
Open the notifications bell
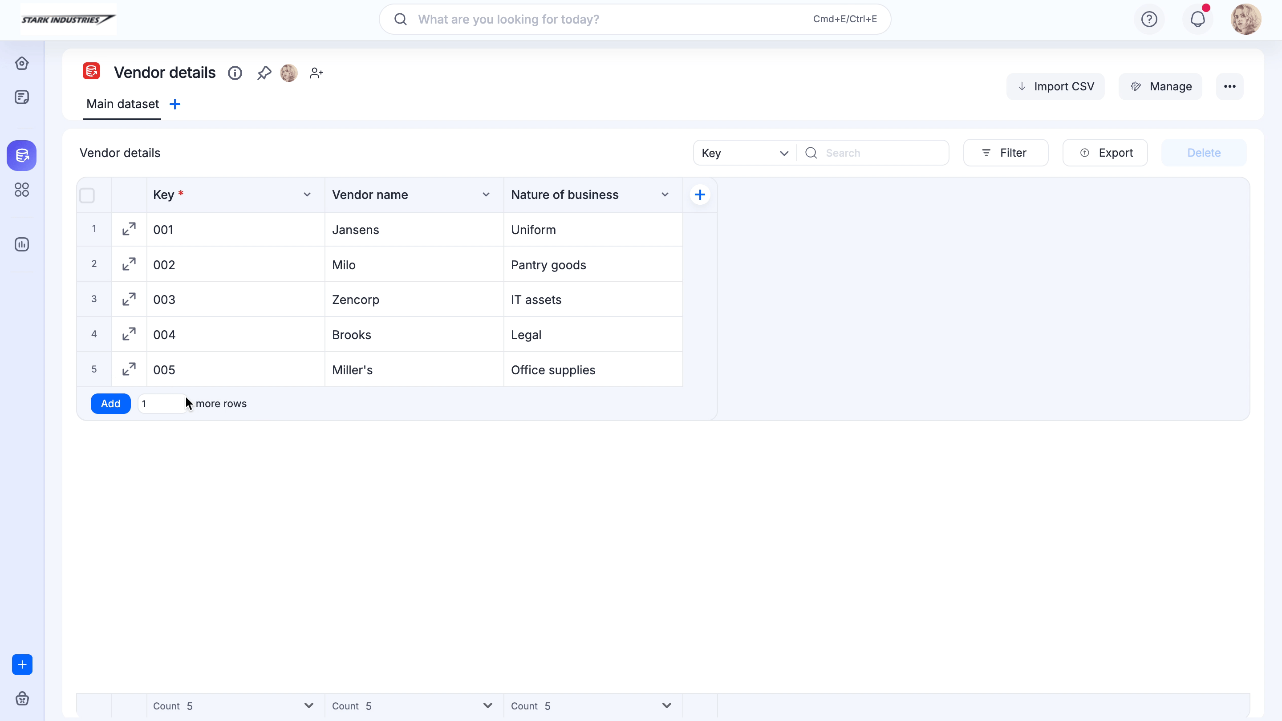[x=1197, y=20]
